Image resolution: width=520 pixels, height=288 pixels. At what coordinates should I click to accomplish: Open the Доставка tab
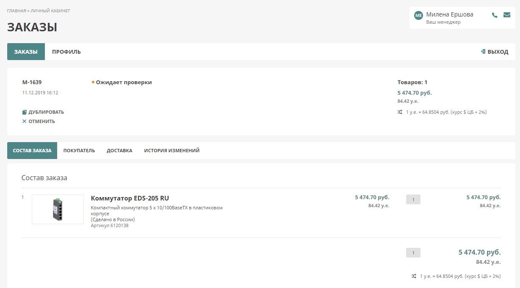[x=119, y=151]
